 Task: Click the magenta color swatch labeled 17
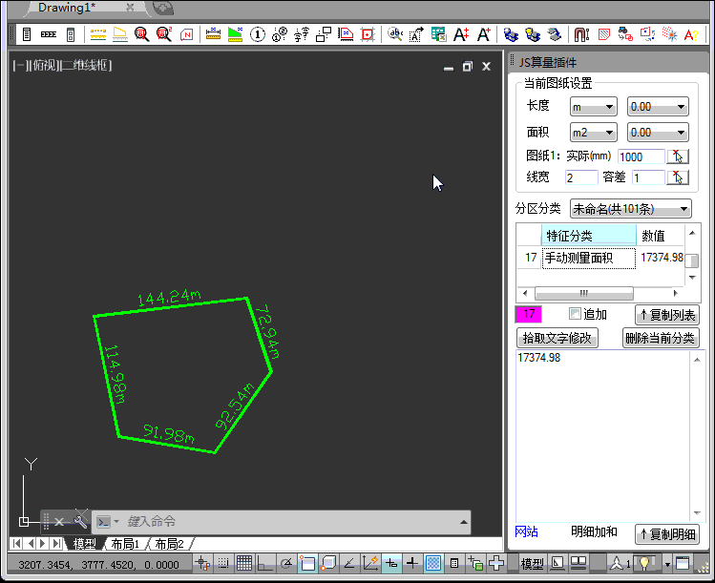529,314
